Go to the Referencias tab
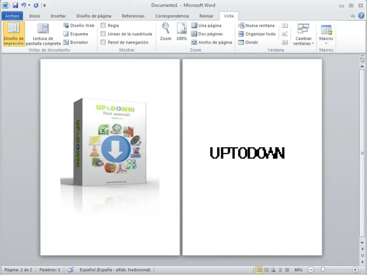 point(133,16)
